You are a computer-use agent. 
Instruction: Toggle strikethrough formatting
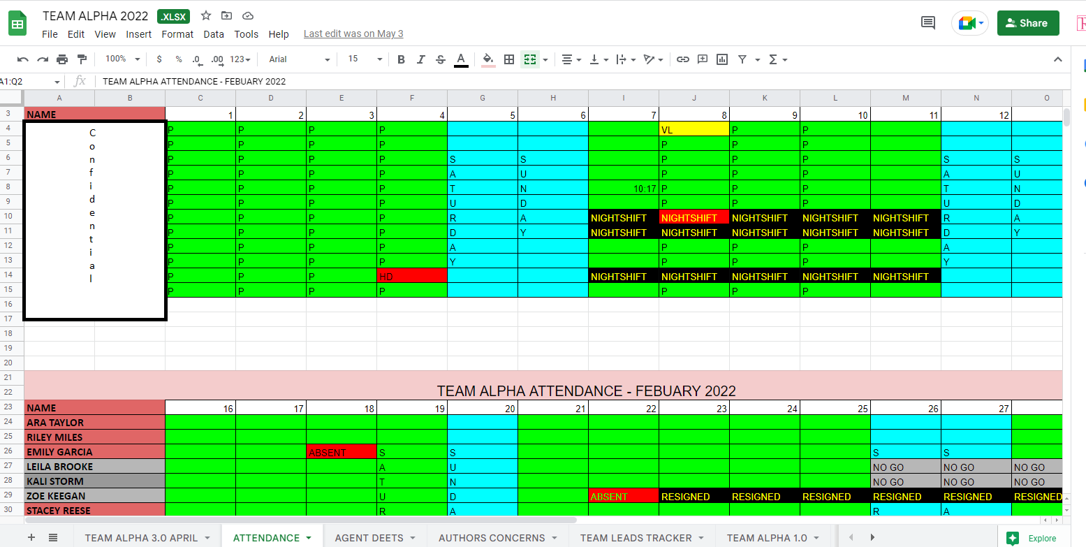coord(440,59)
